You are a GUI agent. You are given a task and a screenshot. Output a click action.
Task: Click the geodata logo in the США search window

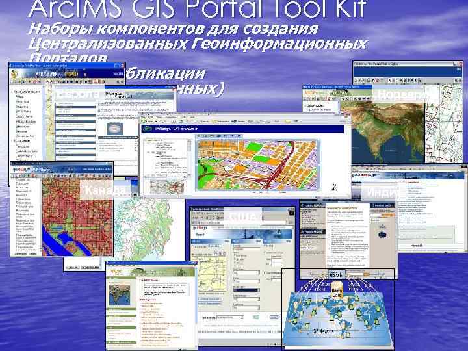[x=200, y=228]
